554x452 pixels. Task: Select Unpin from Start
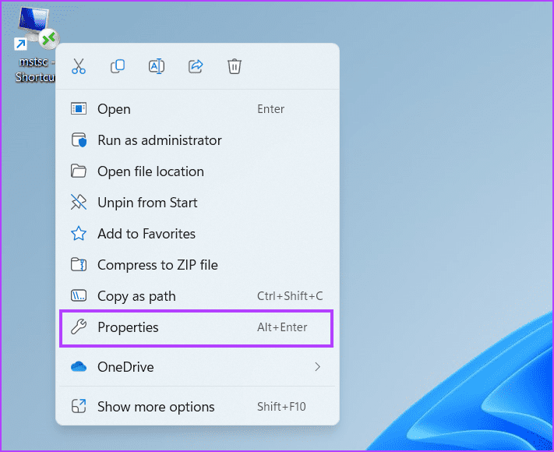197,203
